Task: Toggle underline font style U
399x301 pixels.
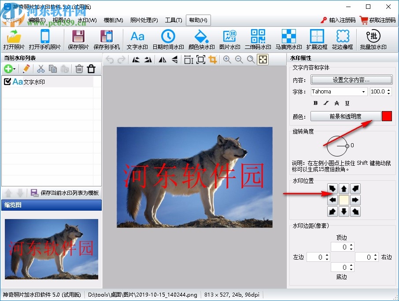Action: tap(347, 103)
